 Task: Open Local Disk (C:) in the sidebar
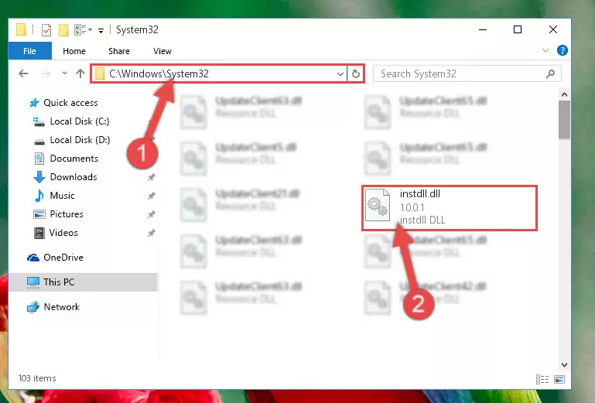click(x=80, y=121)
